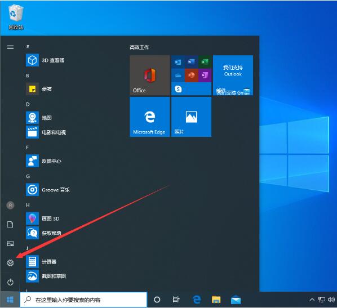Click the user account icon in the sidebar

10,206
